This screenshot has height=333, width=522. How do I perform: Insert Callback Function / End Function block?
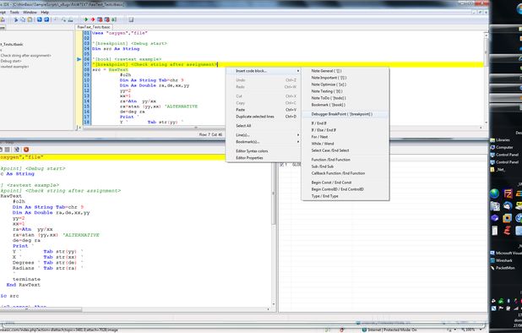(345, 173)
